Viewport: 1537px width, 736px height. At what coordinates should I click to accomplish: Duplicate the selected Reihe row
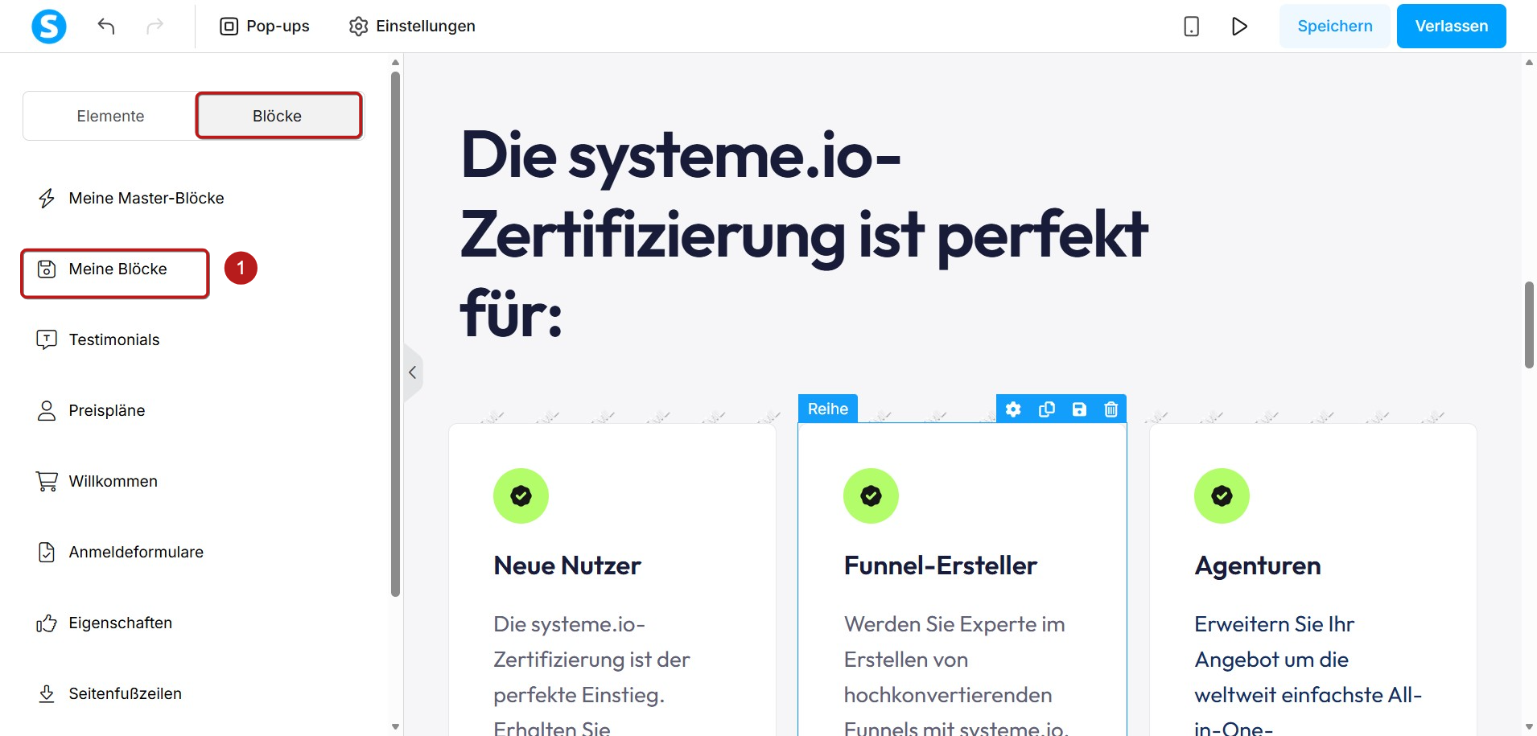coord(1046,409)
